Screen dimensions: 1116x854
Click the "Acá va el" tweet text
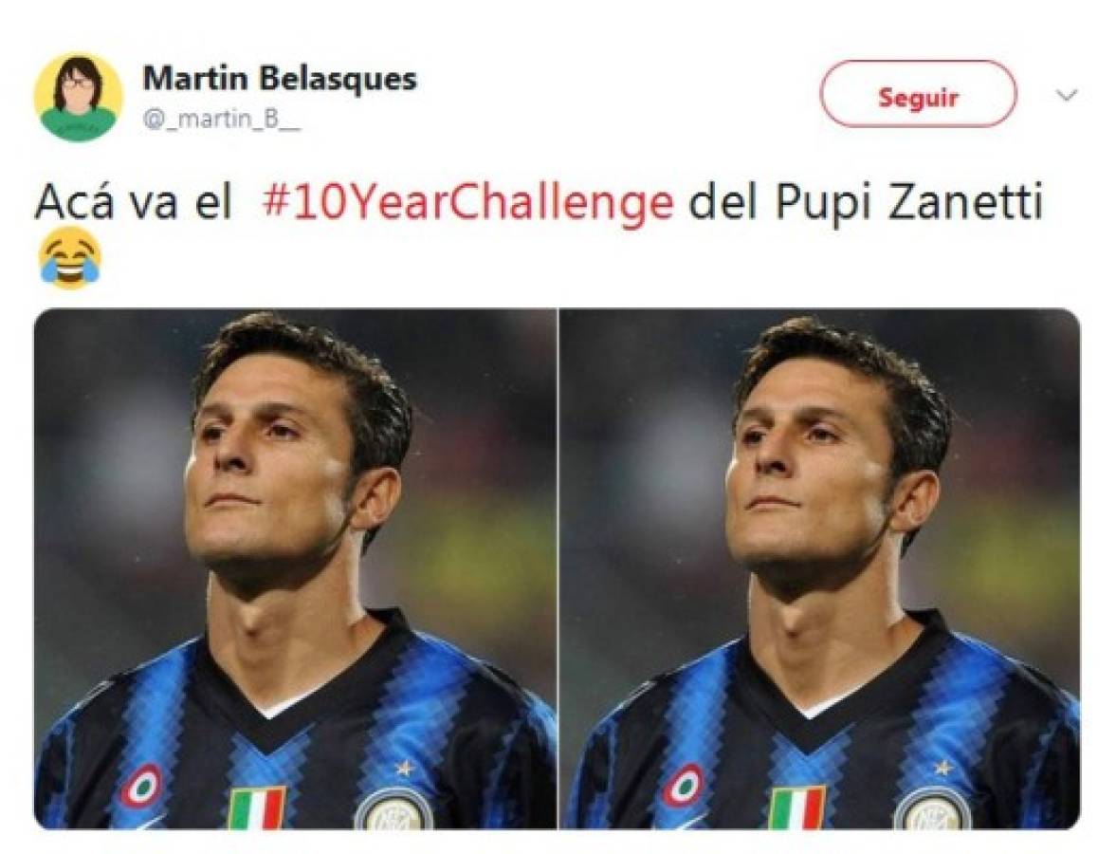(133, 204)
